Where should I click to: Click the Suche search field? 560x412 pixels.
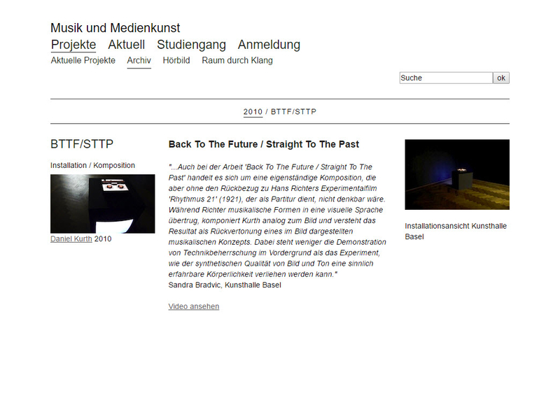tap(446, 78)
